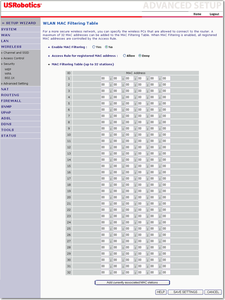Focus last MAC octet field of row 1
Viewport: 225px width, 300px height.
point(166,78)
